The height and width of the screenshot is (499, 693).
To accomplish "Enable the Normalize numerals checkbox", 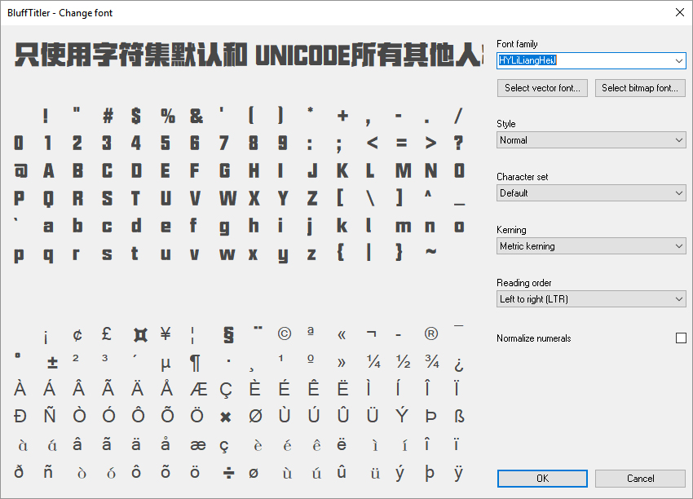I will click(x=681, y=338).
